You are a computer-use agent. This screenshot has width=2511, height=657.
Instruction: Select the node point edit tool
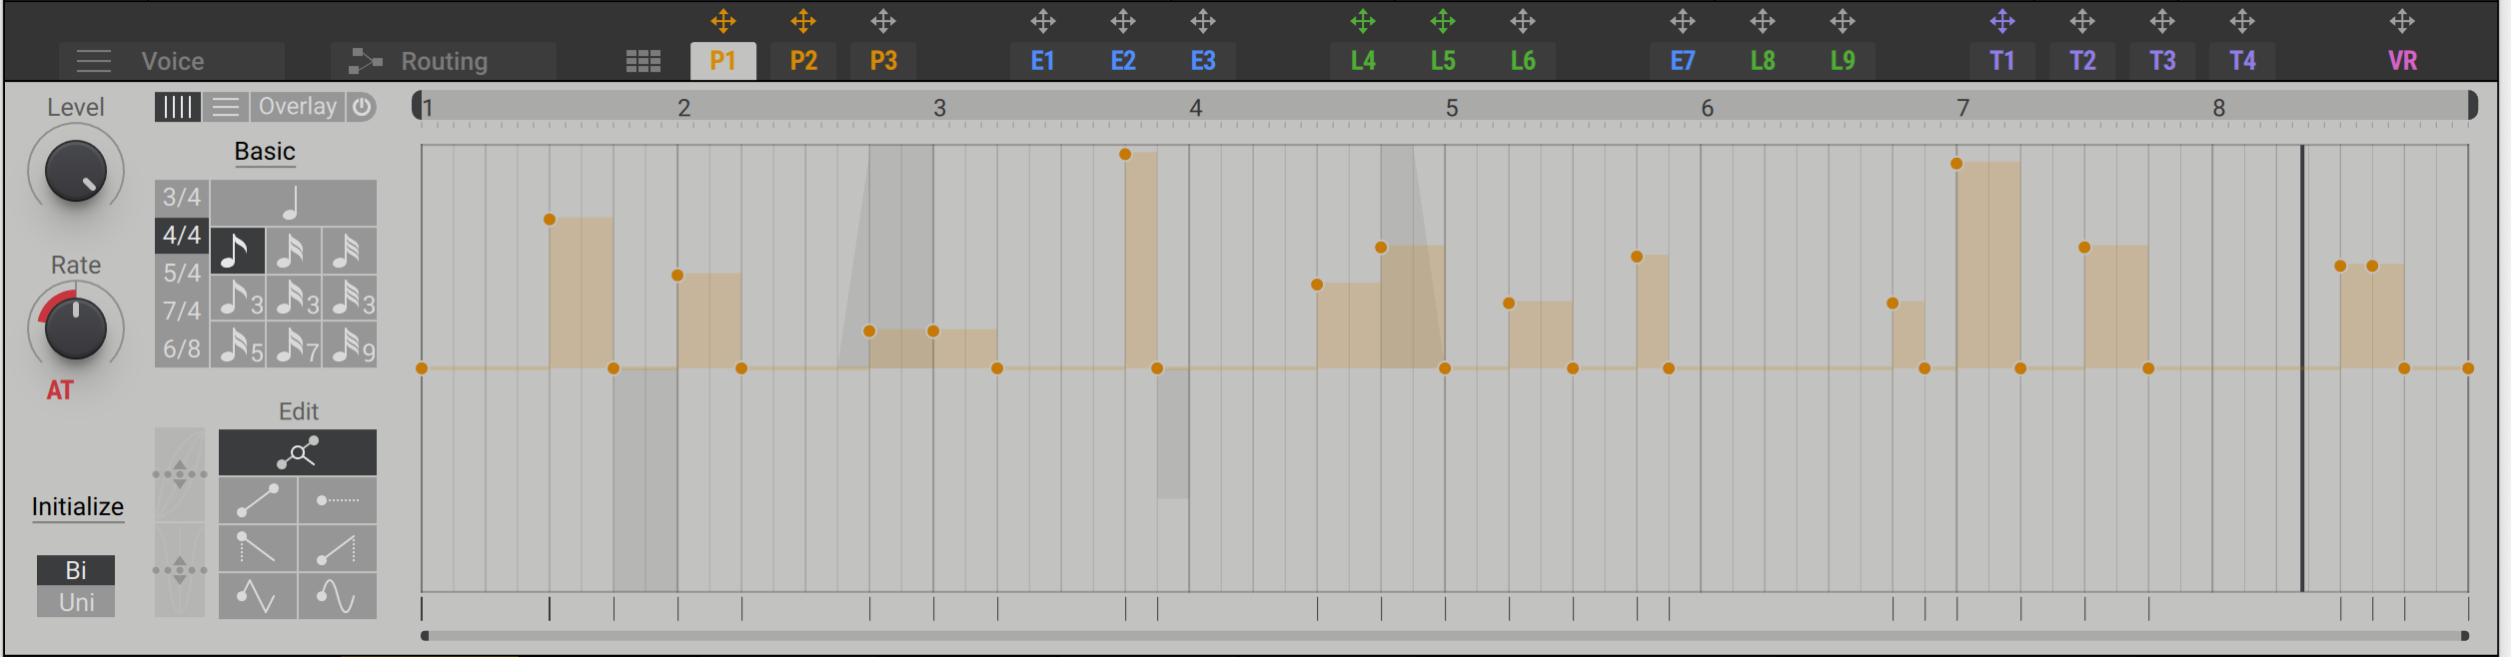(297, 453)
